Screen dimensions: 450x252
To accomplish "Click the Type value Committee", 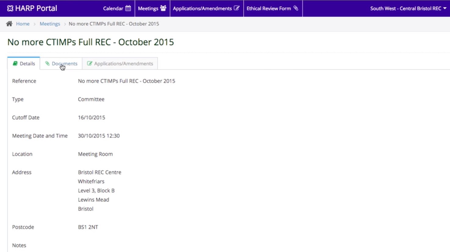I will 91,99.
